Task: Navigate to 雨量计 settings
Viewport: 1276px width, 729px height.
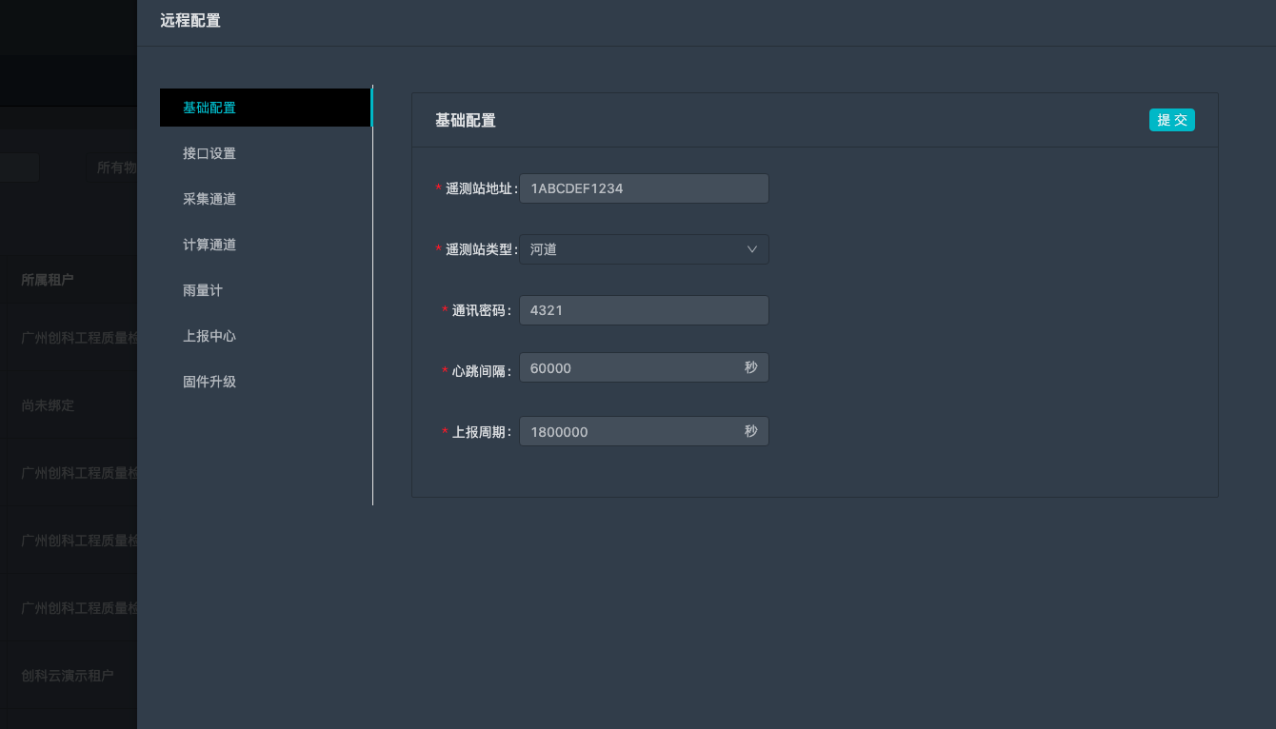Action: click(202, 289)
